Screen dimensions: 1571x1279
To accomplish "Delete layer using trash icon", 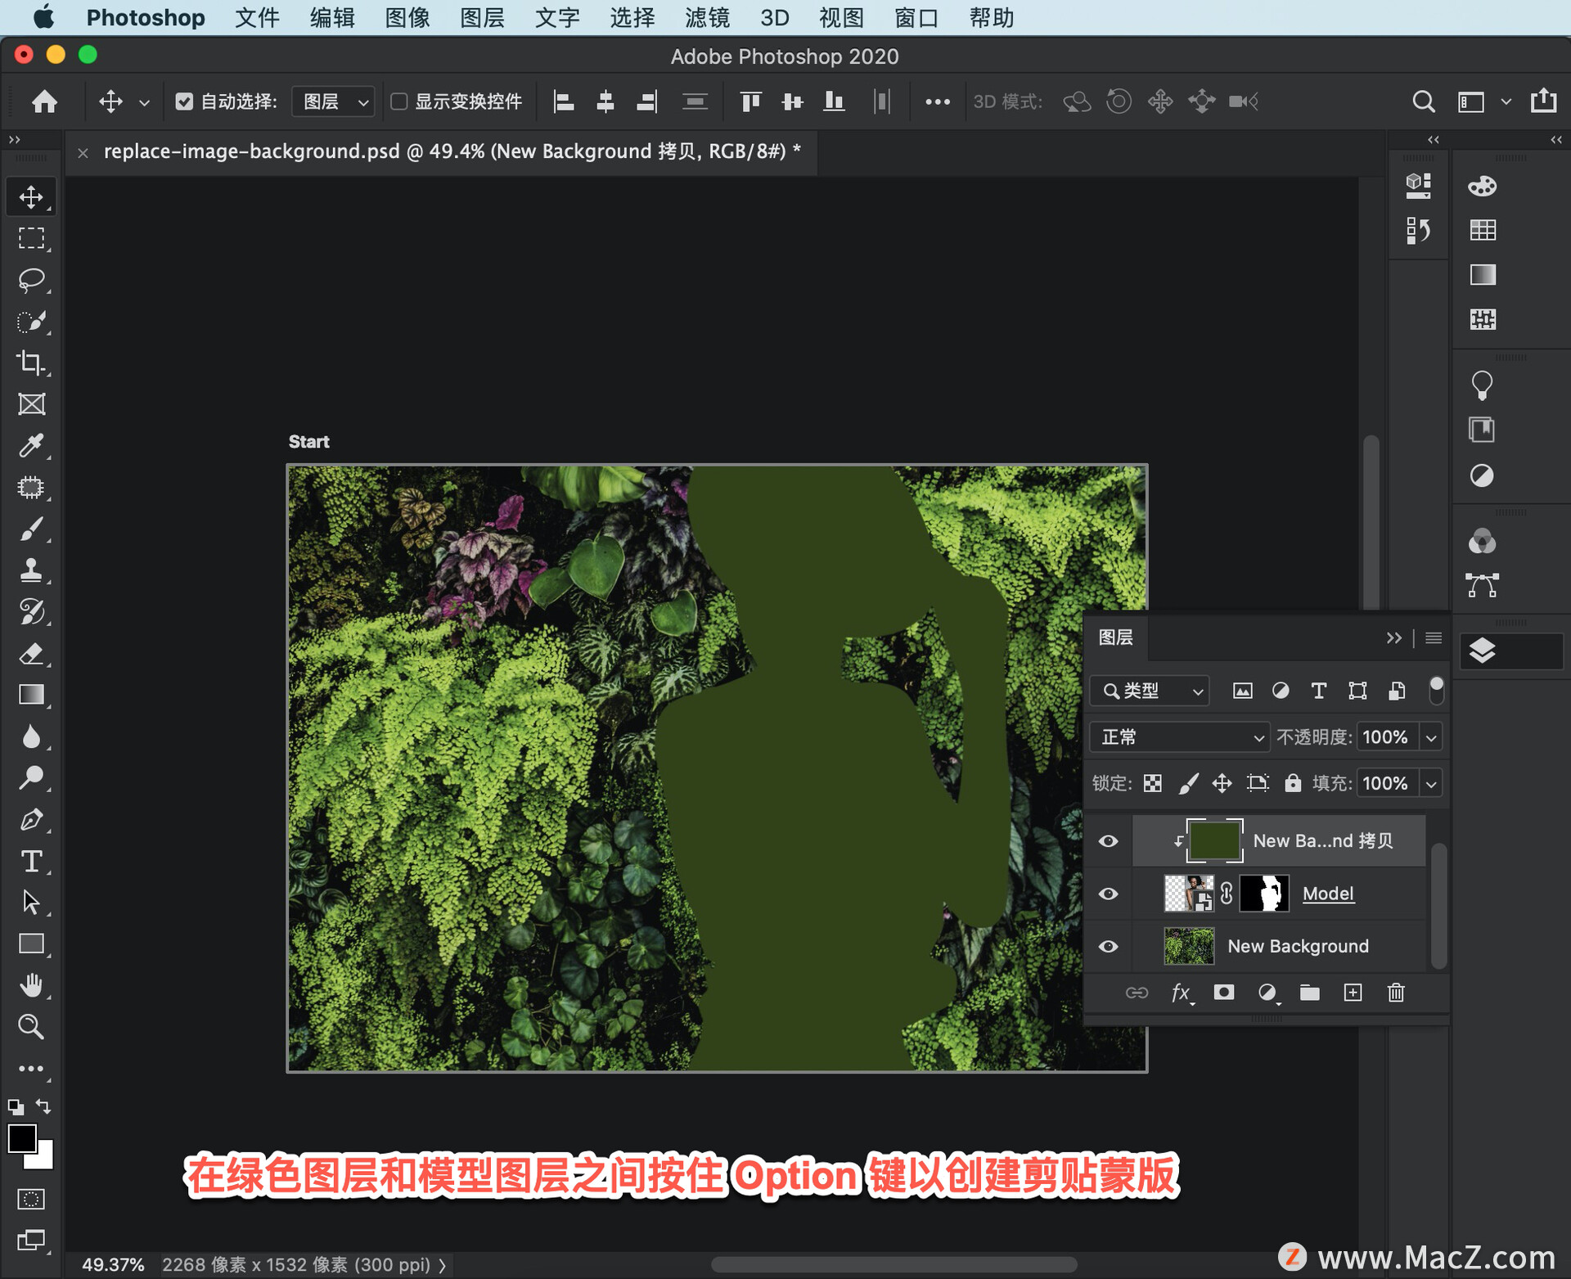I will pyautogui.click(x=1396, y=993).
